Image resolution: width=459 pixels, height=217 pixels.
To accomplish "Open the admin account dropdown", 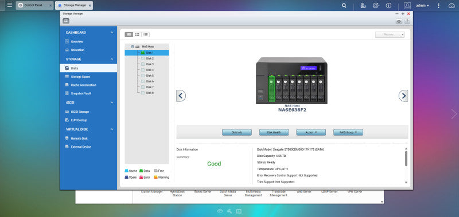I will (x=422, y=6).
